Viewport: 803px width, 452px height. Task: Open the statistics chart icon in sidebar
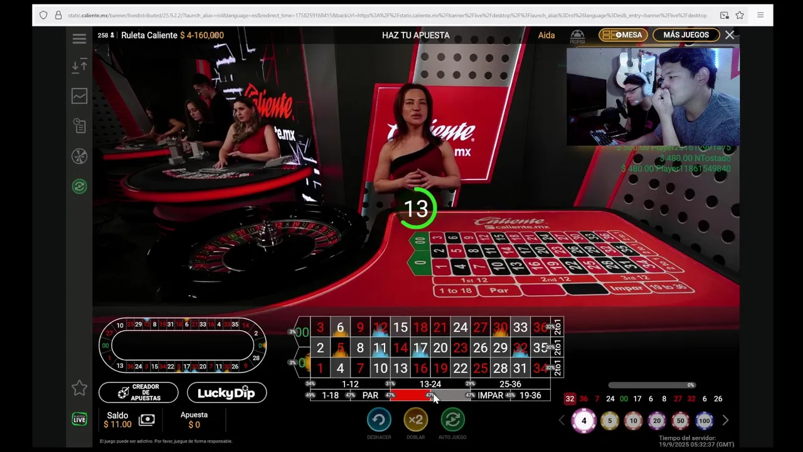tap(79, 96)
